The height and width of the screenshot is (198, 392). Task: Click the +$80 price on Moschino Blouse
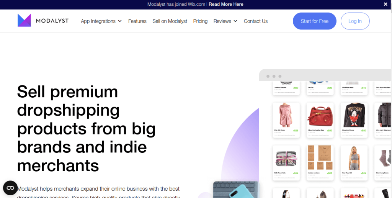364,131
